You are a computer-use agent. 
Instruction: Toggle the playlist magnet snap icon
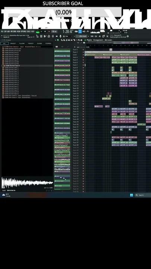58,40
